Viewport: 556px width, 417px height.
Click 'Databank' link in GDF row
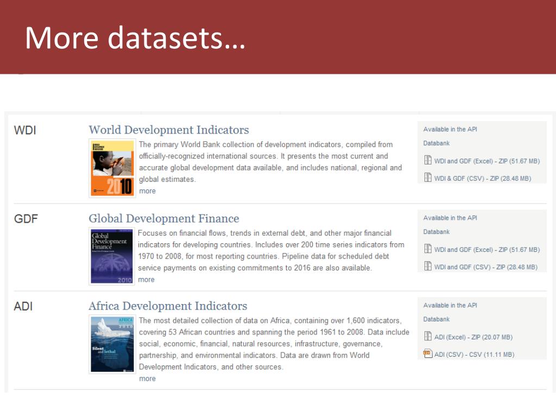coord(436,232)
